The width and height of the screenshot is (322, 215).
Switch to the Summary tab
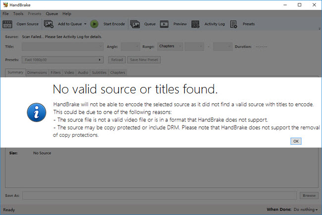point(15,72)
